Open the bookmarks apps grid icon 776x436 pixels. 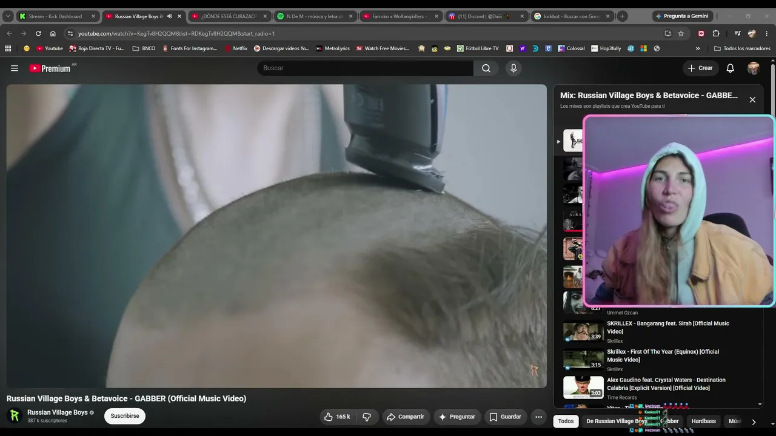(8, 48)
